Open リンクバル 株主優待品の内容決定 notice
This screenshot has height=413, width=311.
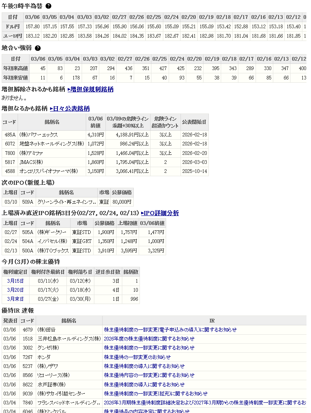tap(146, 411)
